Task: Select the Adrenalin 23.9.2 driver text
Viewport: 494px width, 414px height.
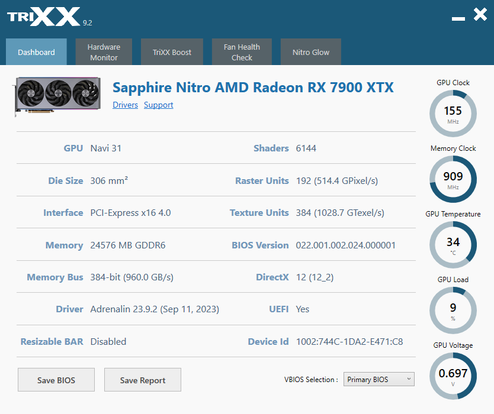Action: [155, 309]
